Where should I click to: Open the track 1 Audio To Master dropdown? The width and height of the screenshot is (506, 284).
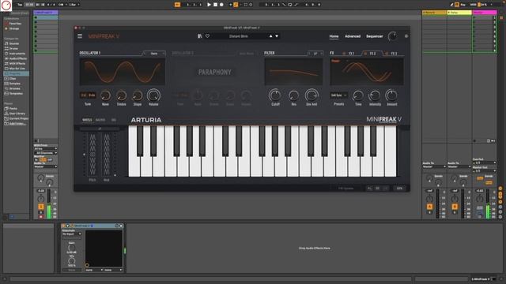(x=46, y=166)
